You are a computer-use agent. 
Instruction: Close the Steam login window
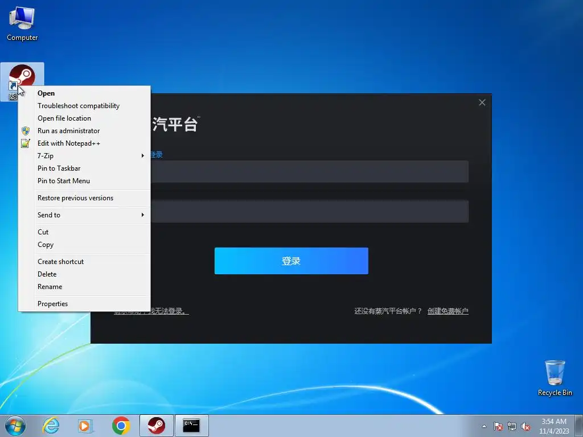tap(482, 102)
